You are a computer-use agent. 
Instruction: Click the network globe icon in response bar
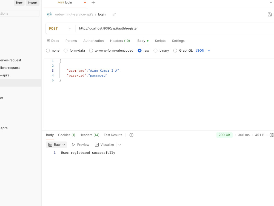272,135
